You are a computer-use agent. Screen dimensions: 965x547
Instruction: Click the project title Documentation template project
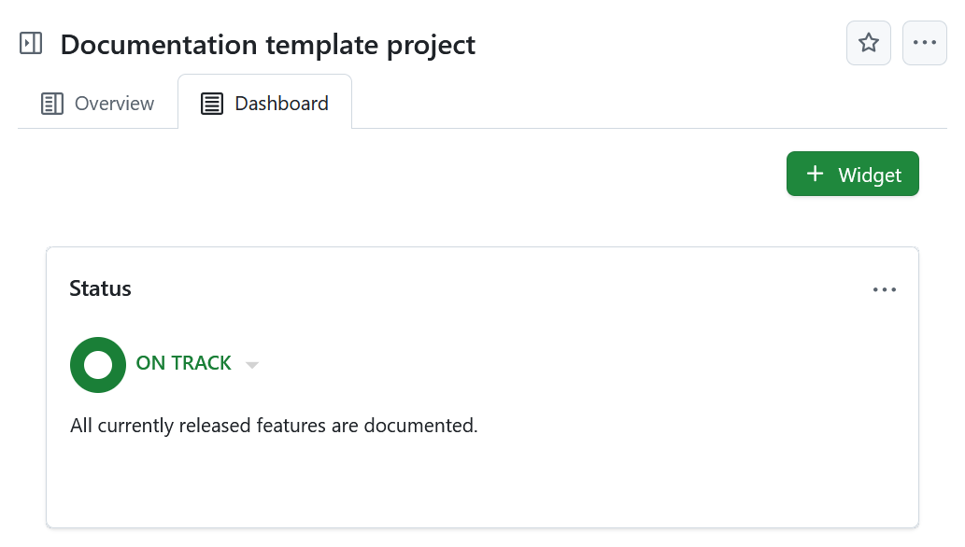tap(266, 44)
